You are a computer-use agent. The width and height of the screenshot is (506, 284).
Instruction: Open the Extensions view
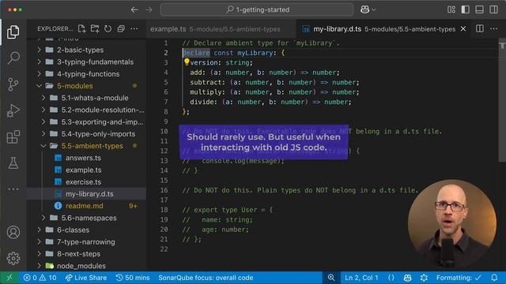pyautogui.click(x=13, y=136)
